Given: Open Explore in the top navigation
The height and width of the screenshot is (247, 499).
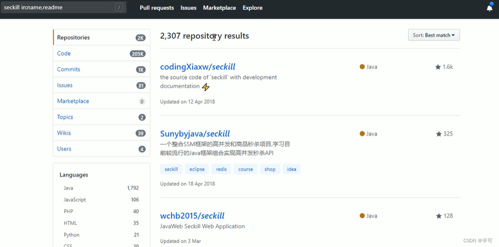Looking at the screenshot, I should pyautogui.click(x=252, y=8).
